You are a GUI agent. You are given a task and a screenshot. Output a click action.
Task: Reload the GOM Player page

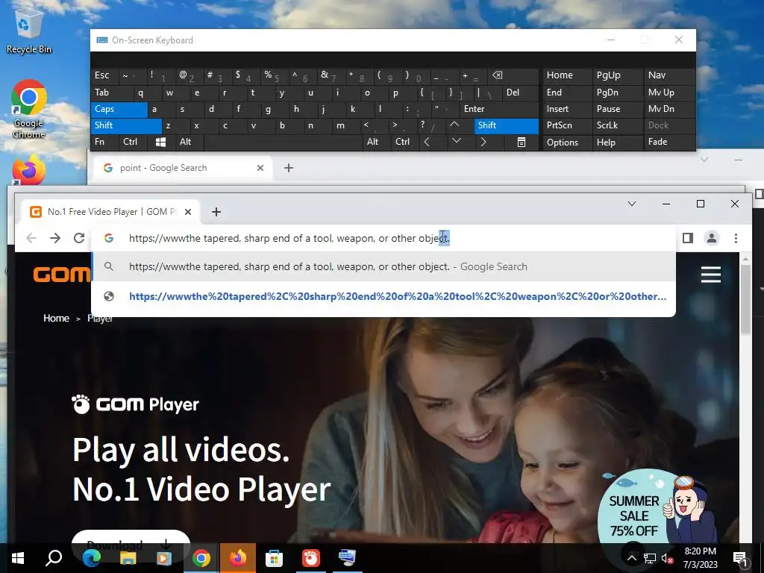coord(79,238)
